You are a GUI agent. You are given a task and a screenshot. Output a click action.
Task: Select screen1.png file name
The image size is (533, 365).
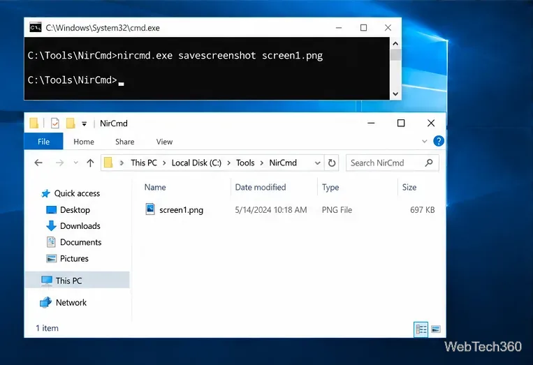pyautogui.click(x=181, y=210)
